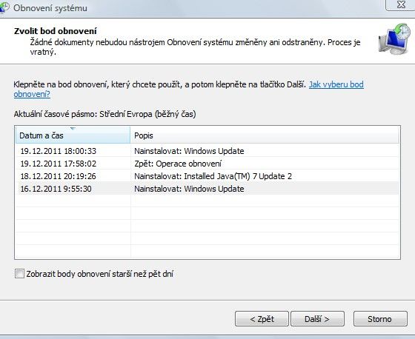Screen dimensions: 415x339
Task: Open the Jak vyberu bod obnovení link
Action: point(188,90)
